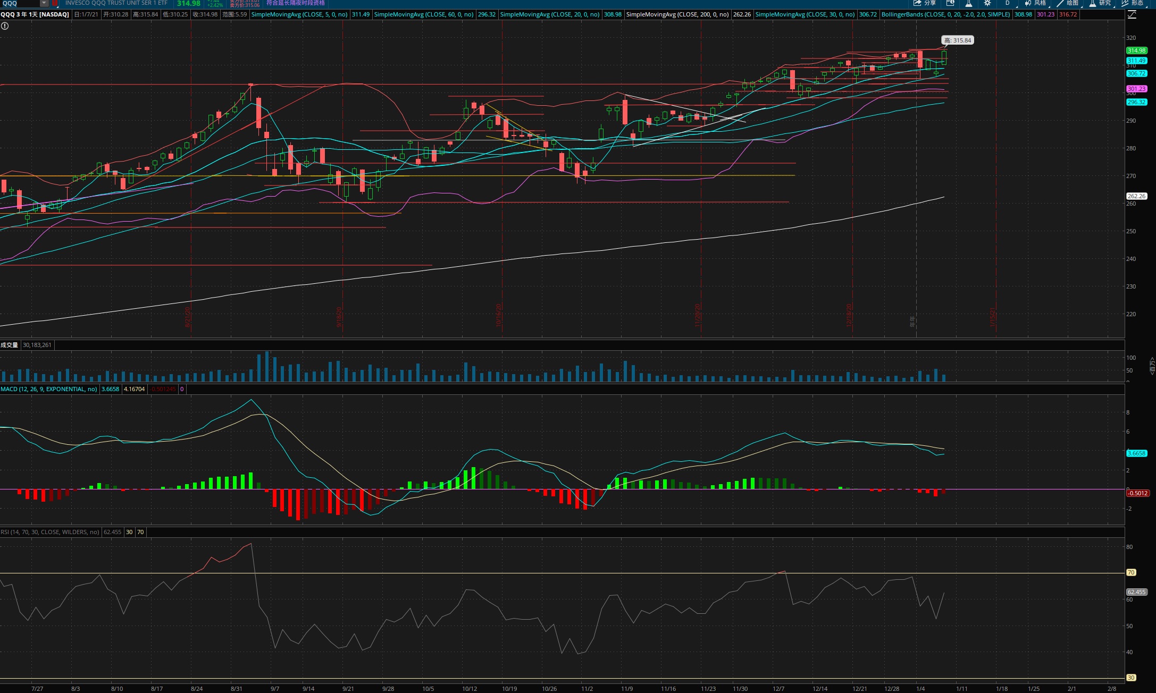Screen dimensions: 1156x693
Task: Open the Style (风格) dropdown menu
Action: pyautogui.click(x=1035, y=3)
